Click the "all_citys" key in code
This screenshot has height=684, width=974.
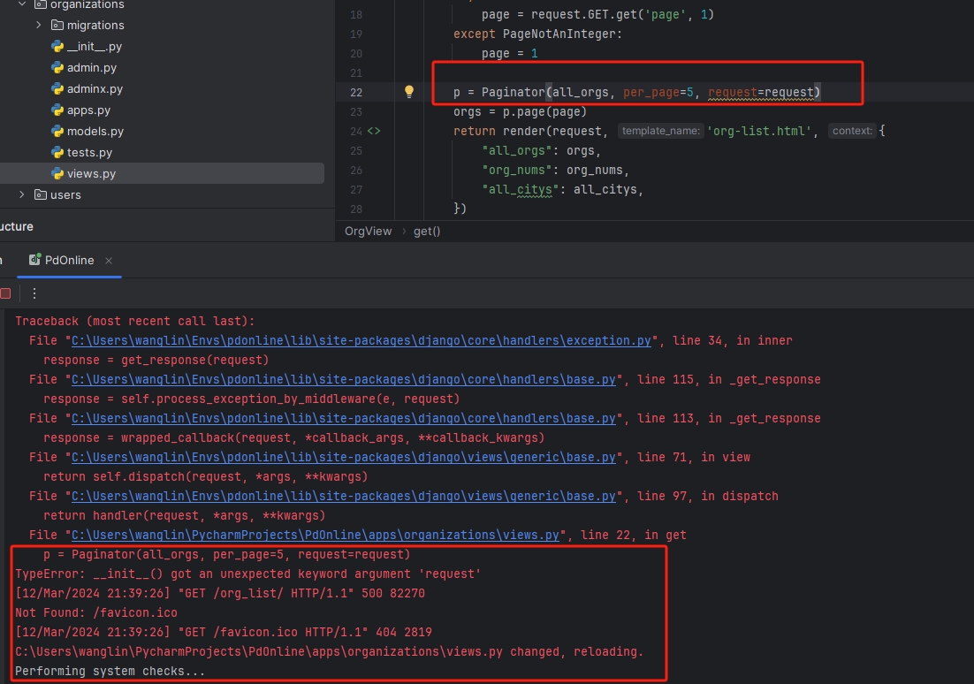(521, 189)
